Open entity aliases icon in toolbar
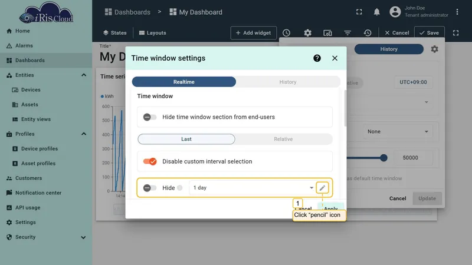This screenshot has height=265, width=472. click(327, 33)
